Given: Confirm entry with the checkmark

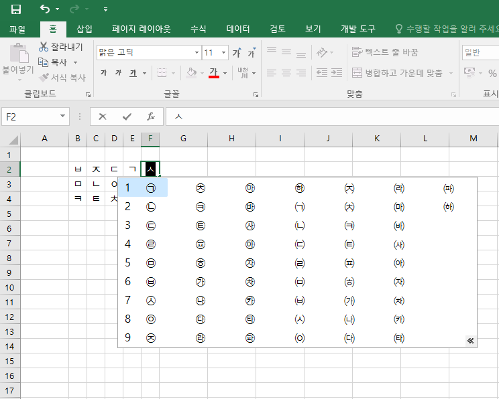Looking at the screenshot, I should [x=127, y=117].
